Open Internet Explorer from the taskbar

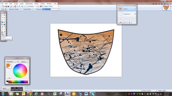pos(36,94)
